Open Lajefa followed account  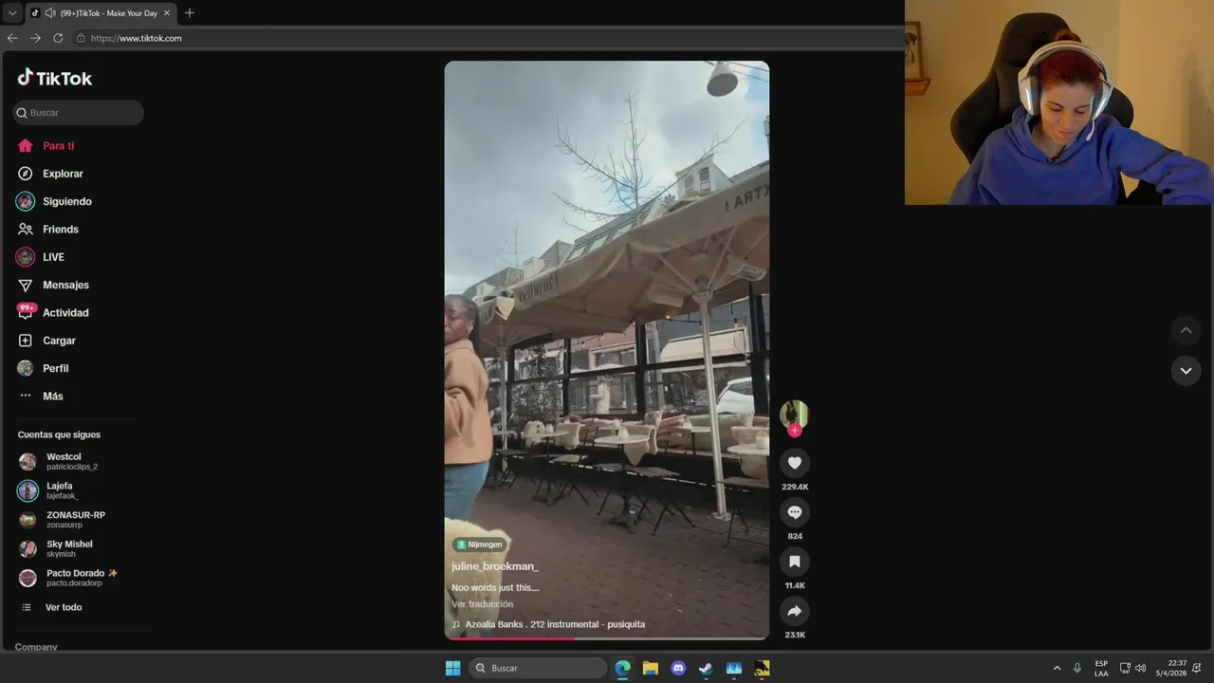(x=48, y=490)
